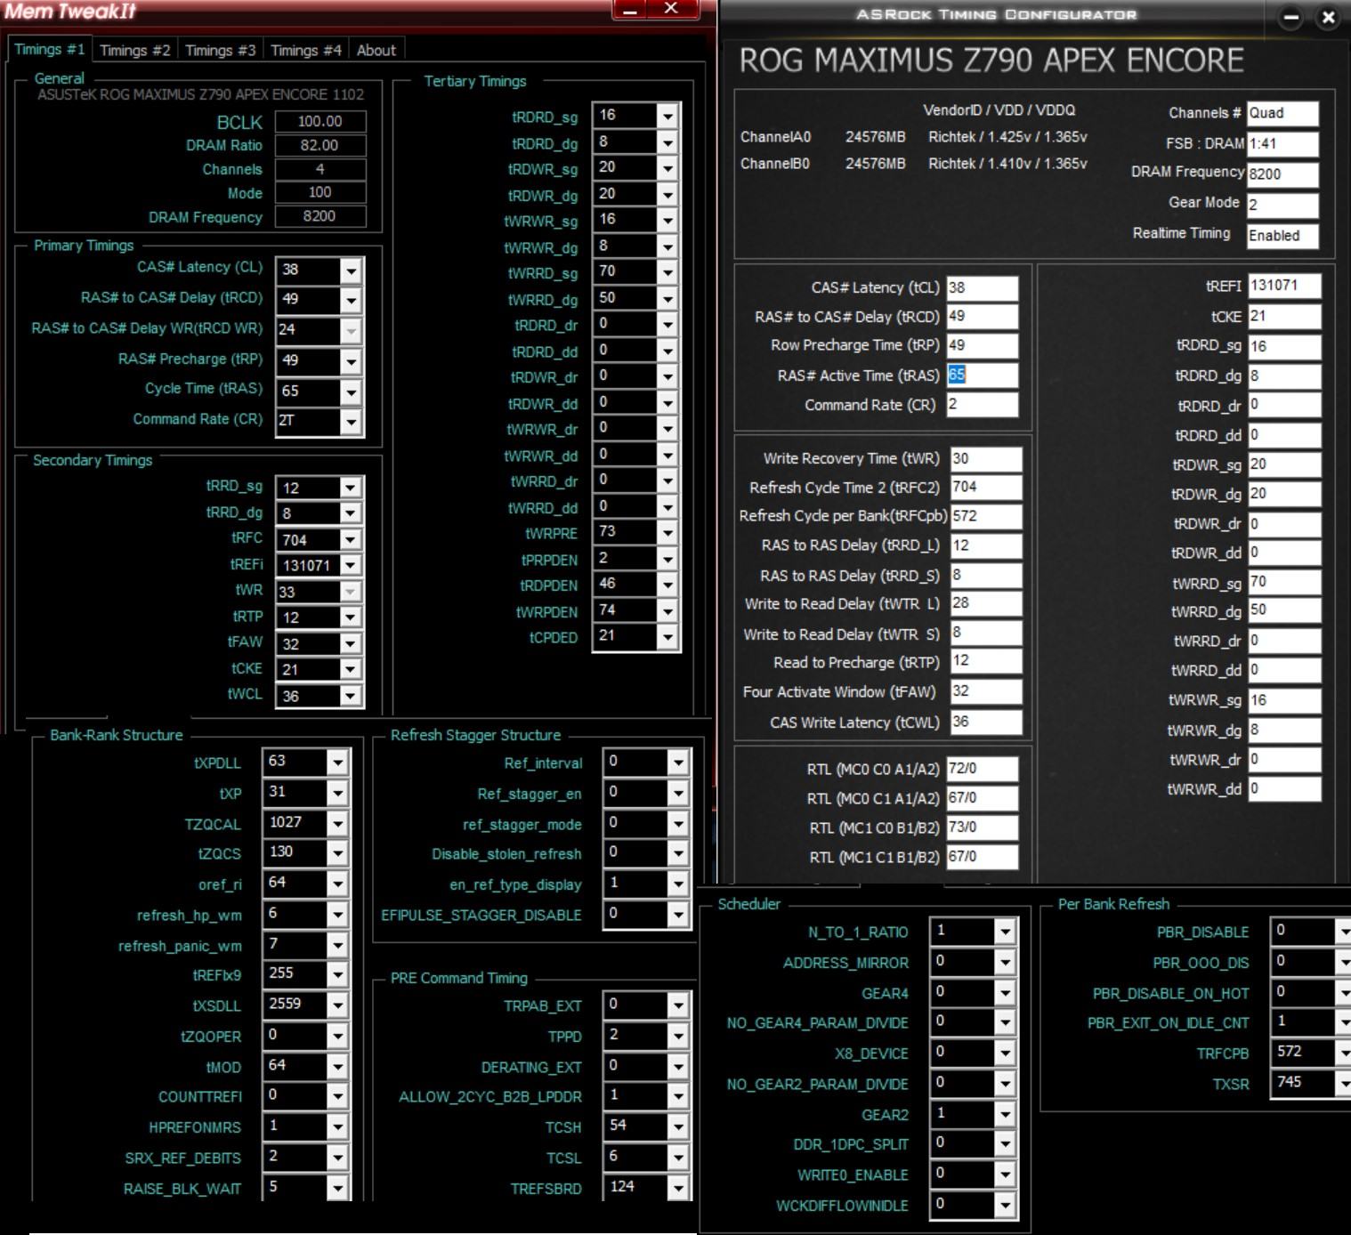Close the Mem TweakIt window

coord(672,9)
